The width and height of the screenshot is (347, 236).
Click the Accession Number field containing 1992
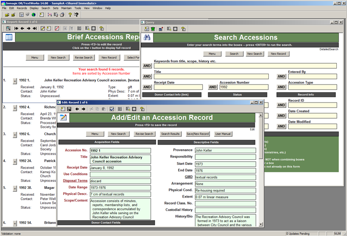(x=244, y=87)
